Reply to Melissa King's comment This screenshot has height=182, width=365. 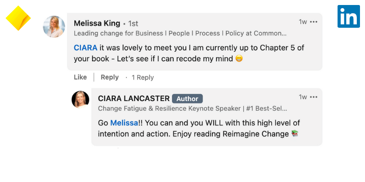109,77
